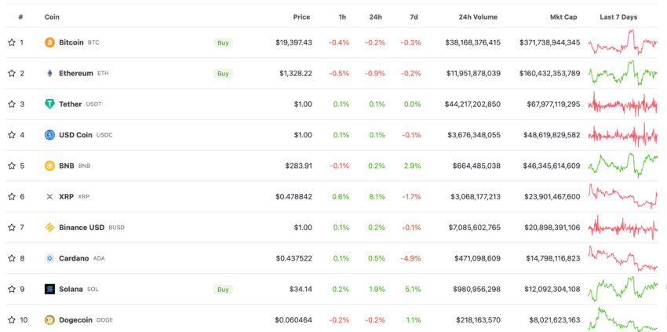Click Cardano 7d change -4.9%
667x332 pixels.
coord(411,258)
